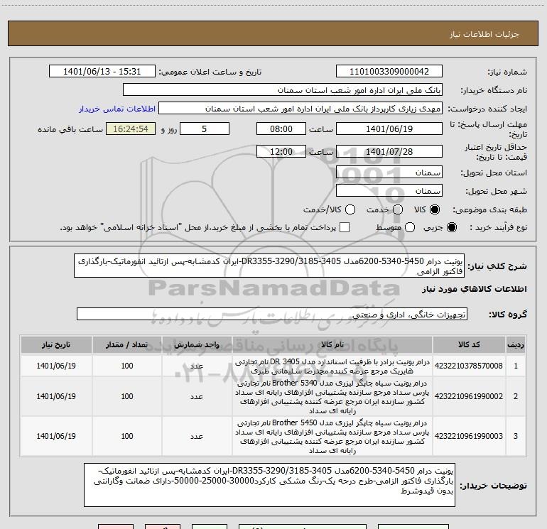Image resolution: width=547 pixels, height=529 pixels.
Task: Click unit عدد in row 2
Action: tap(197, 396)
